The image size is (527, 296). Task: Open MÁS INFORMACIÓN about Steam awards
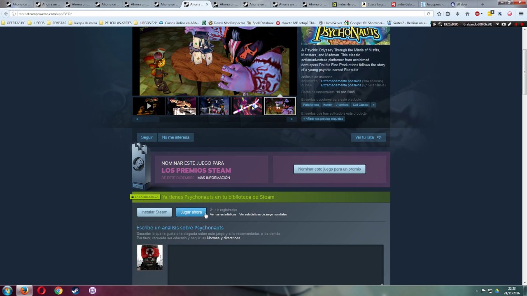click(x=214, y=178)
